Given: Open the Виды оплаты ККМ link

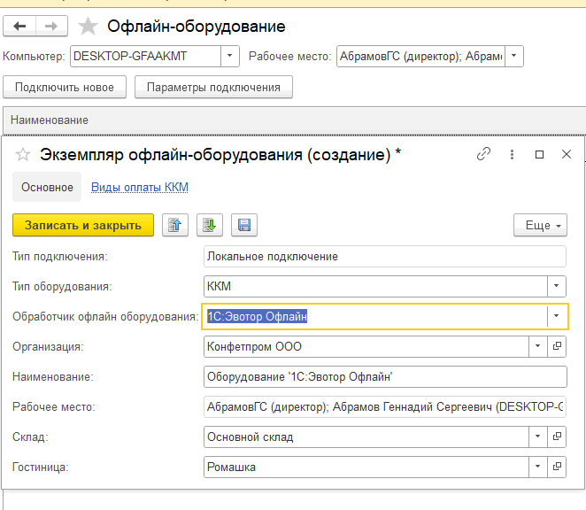Looking at the screenshot, I should tap(140, 187).
